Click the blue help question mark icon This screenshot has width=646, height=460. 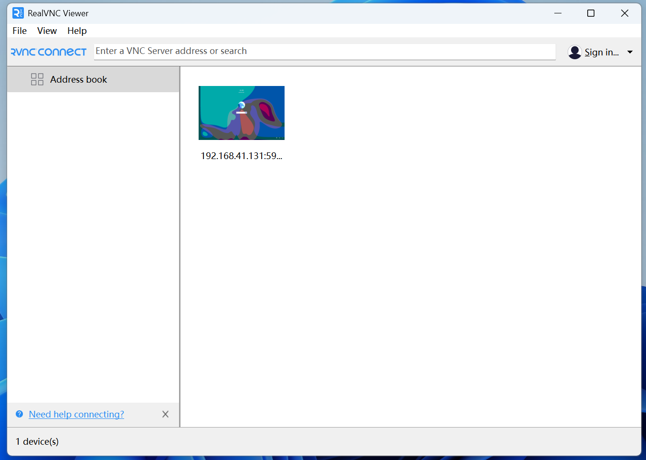[x=19, y=414]
